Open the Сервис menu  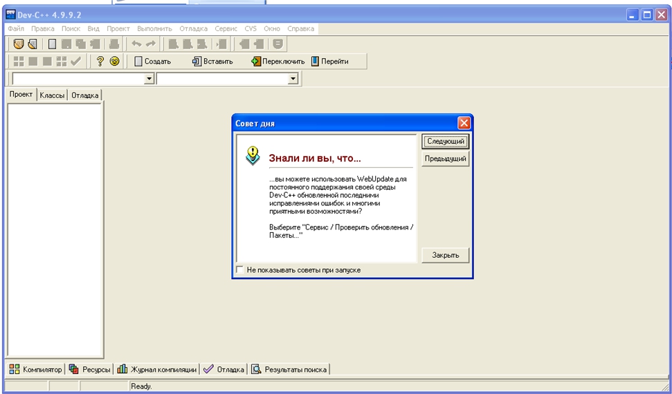[x=226, y=29]
